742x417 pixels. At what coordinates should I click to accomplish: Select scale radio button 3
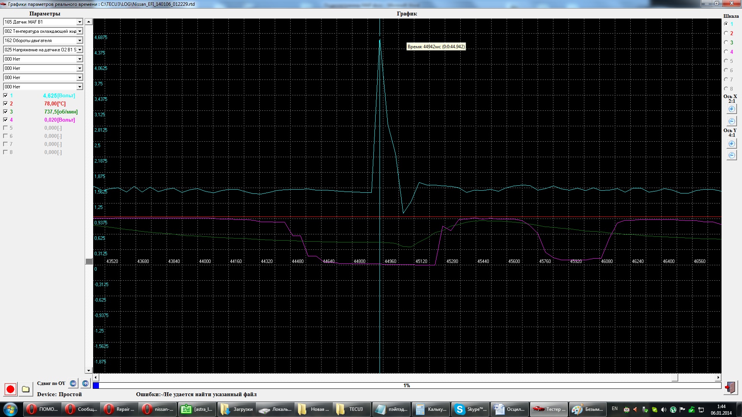click(x=726, y=42)
